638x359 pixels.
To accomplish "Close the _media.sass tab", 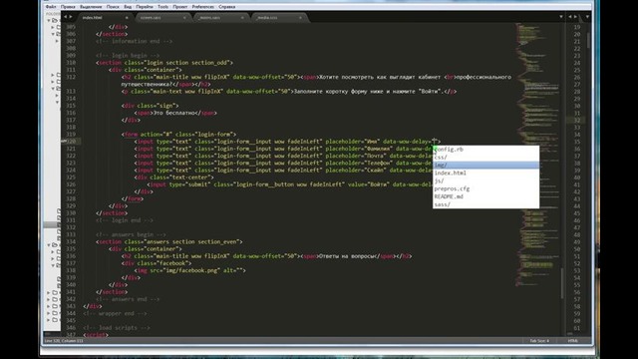I will pyautogui.click(x=301, y=18).
